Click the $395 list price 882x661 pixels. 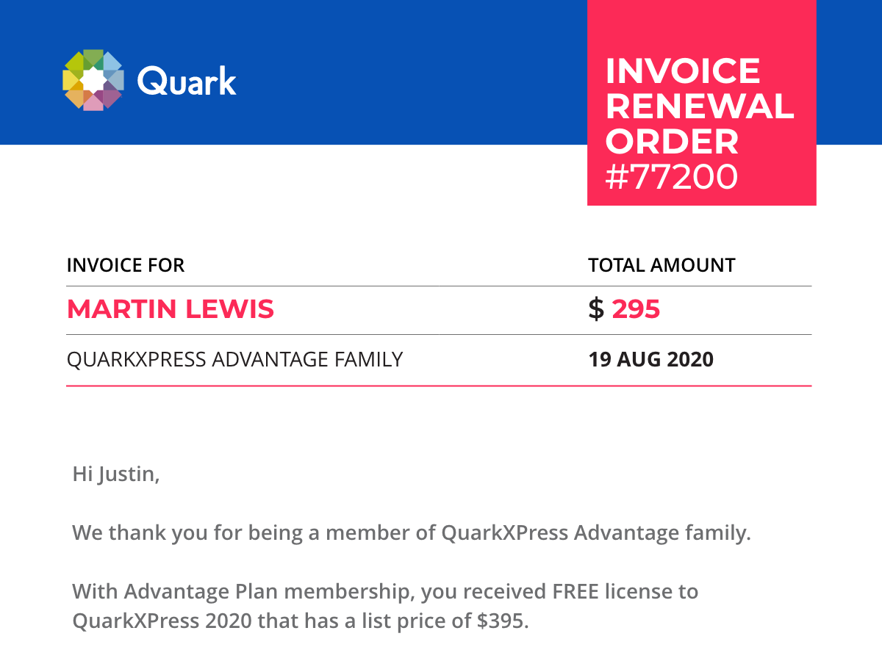tap(501, 621)
